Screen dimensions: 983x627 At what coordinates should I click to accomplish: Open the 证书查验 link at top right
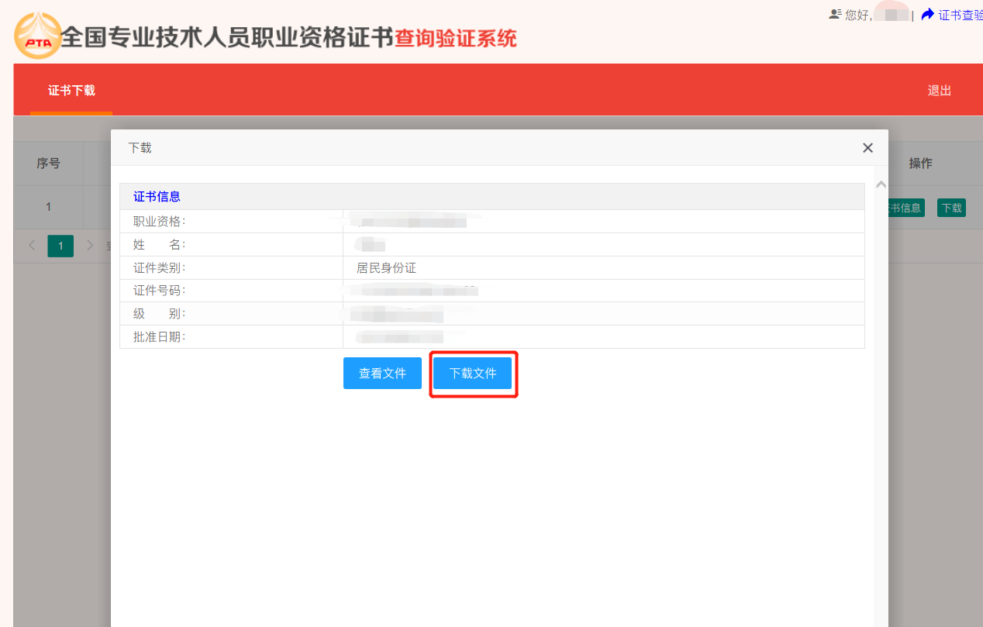(x=961, y=15)
